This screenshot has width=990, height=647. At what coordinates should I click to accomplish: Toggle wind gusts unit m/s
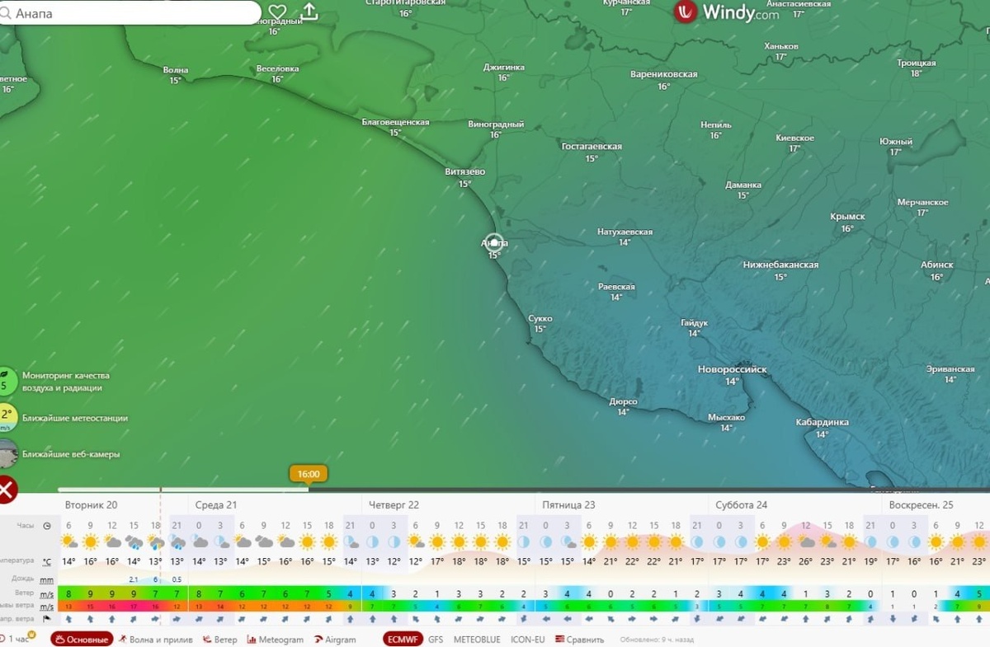point(47,607)
